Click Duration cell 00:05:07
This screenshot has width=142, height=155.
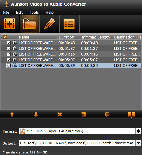67,60
